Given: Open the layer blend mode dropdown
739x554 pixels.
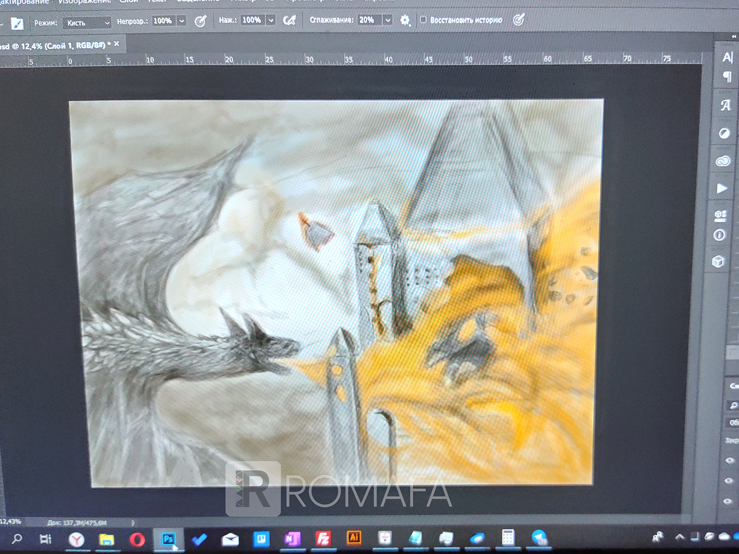Looking at the screenshot, I should (x=734, y=423).
